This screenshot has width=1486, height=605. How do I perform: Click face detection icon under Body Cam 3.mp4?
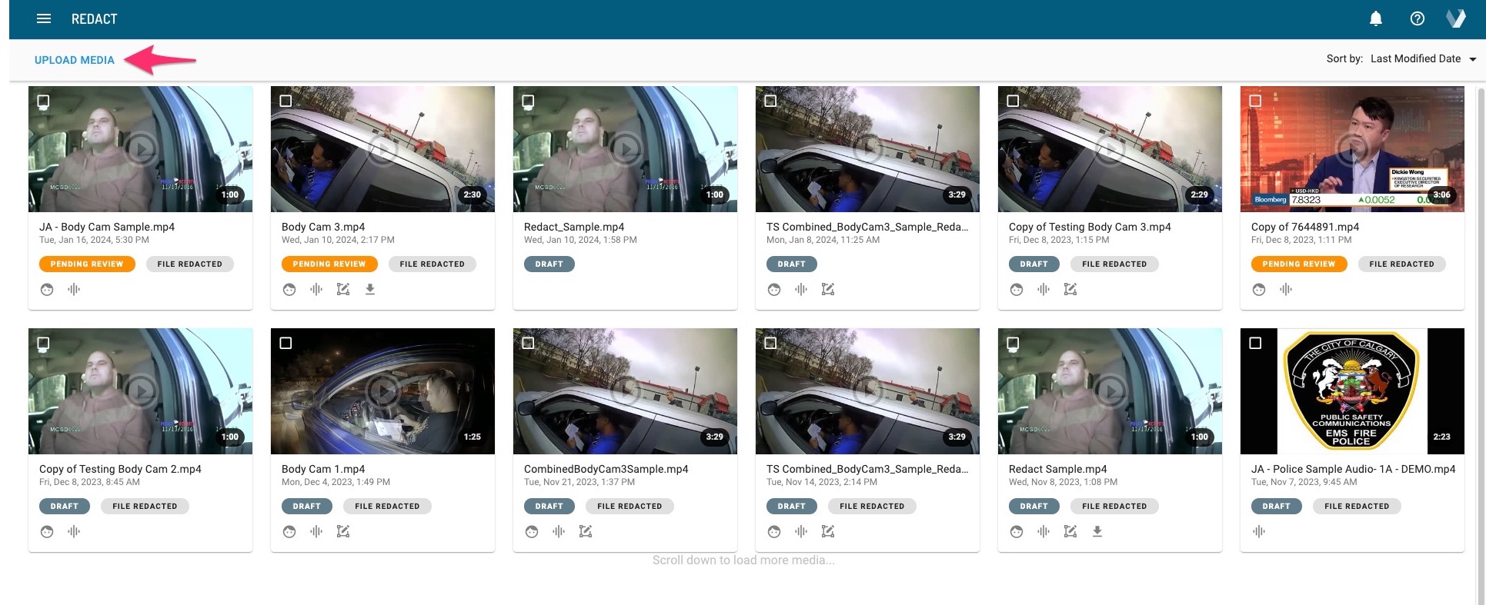tap(289, 290)
